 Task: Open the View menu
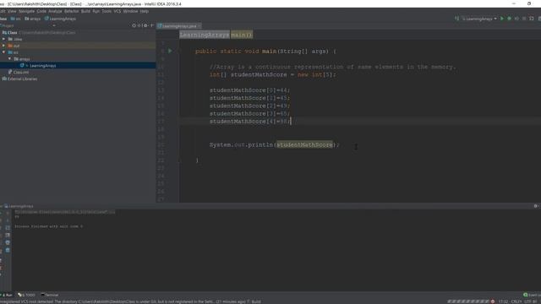tap(12, 11)
